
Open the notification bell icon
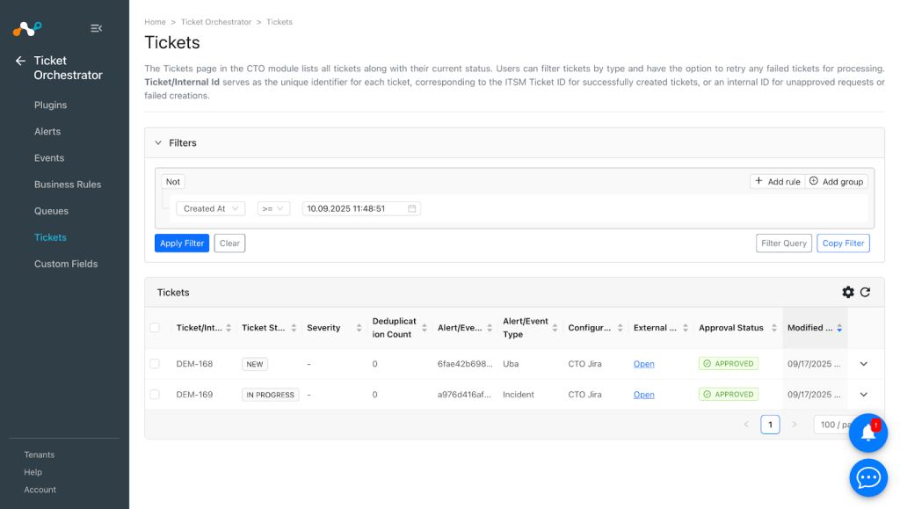[867, 433]
